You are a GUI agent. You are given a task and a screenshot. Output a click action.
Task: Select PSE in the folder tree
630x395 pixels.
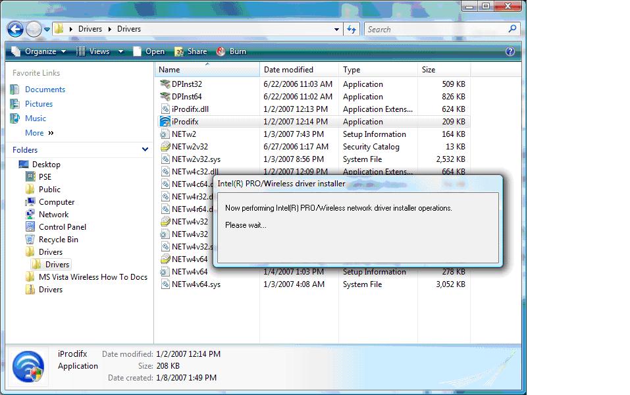point(45,177)
